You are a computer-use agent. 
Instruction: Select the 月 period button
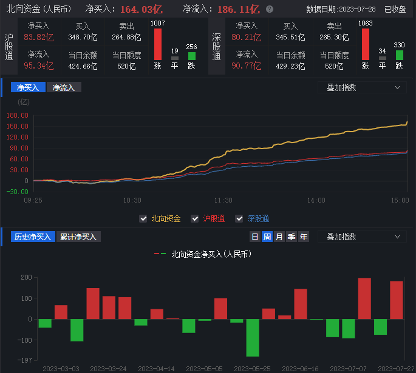279,237
